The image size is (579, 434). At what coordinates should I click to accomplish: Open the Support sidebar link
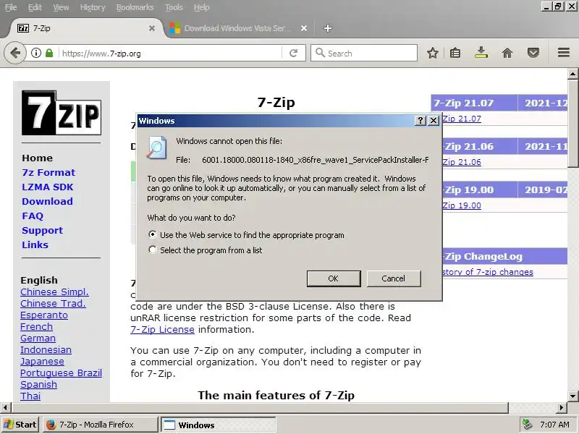coord(42,230)
